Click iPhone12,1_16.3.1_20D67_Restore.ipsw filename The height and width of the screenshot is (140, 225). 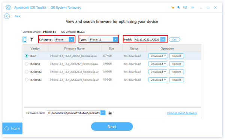(x=73, y=56)
